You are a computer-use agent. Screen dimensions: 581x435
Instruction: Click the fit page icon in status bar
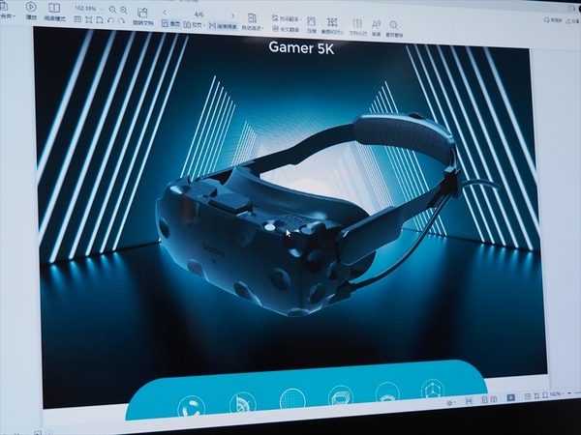(x=536, y=395)
